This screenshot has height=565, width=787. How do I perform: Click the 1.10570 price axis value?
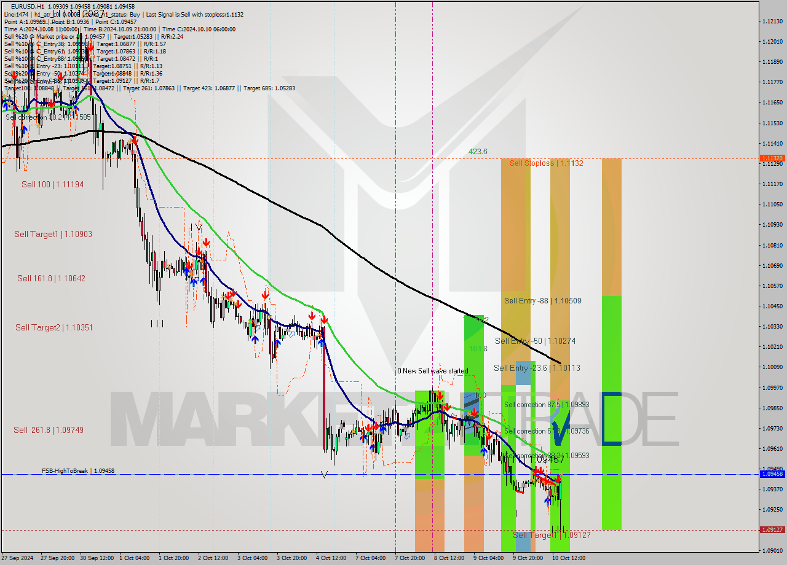[x=772, y=286]
